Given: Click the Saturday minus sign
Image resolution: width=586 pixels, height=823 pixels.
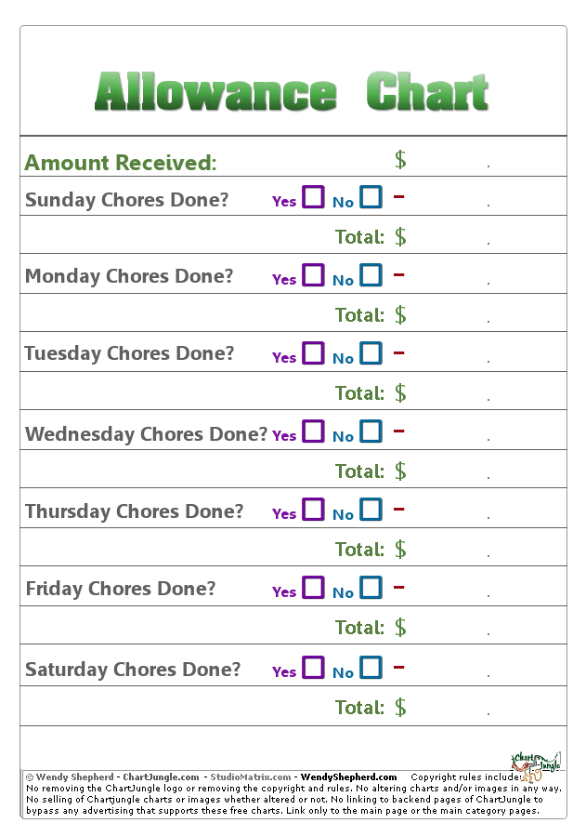Looking at the screenshot, I should coord(399,667).
